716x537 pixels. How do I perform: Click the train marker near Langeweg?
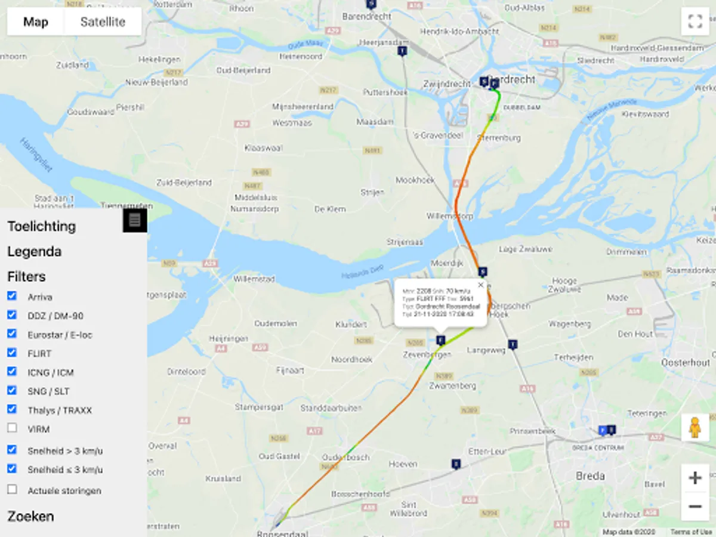[512, 344]
